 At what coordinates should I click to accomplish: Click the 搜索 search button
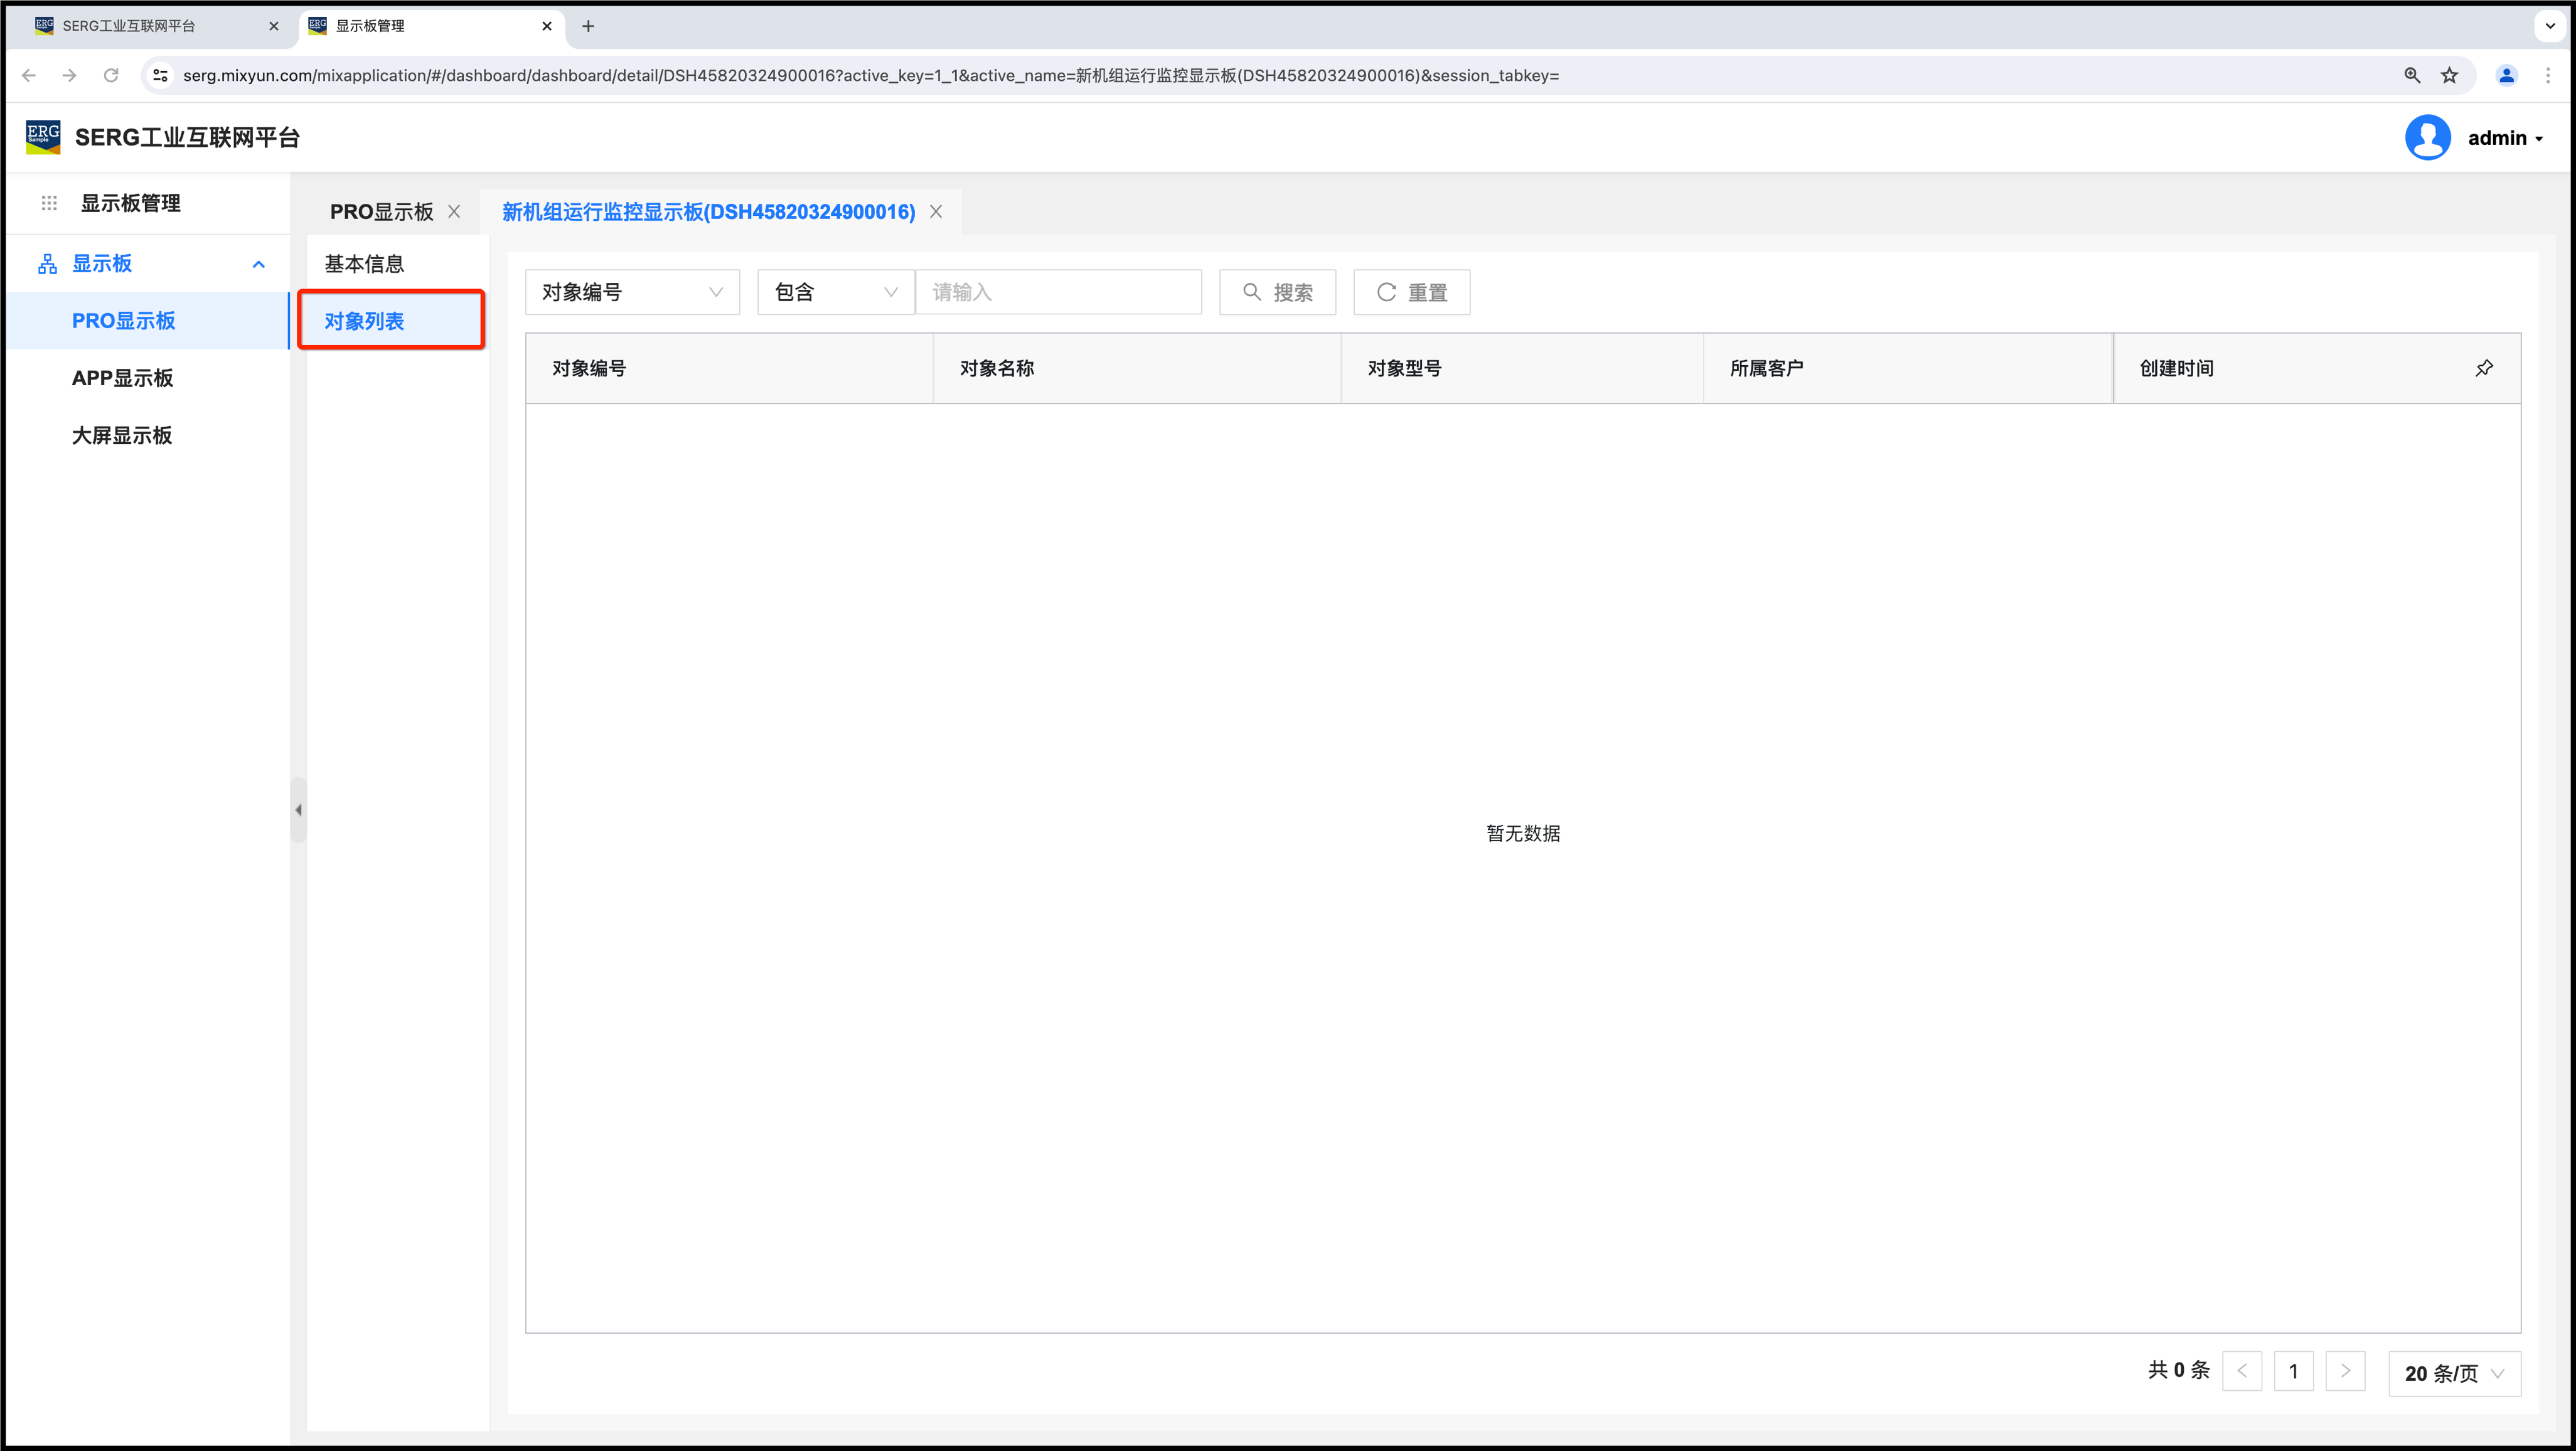click(1277, 292)
